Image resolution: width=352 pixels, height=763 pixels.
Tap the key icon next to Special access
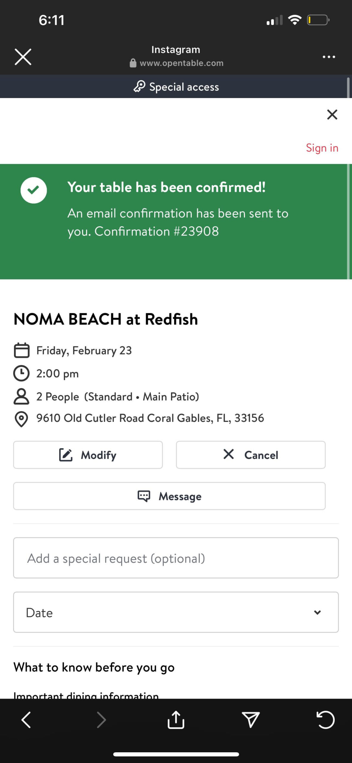pyautogui.click(x=139, y=87)
